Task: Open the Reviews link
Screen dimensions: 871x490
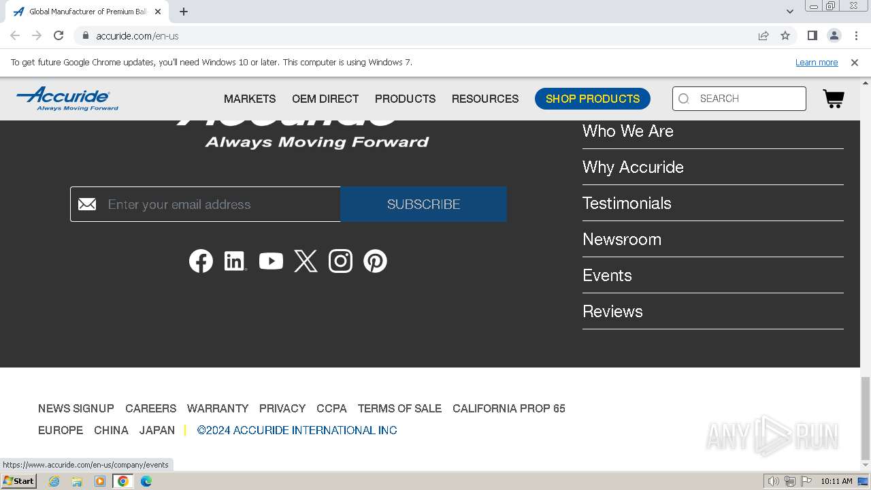Action: 612,312
